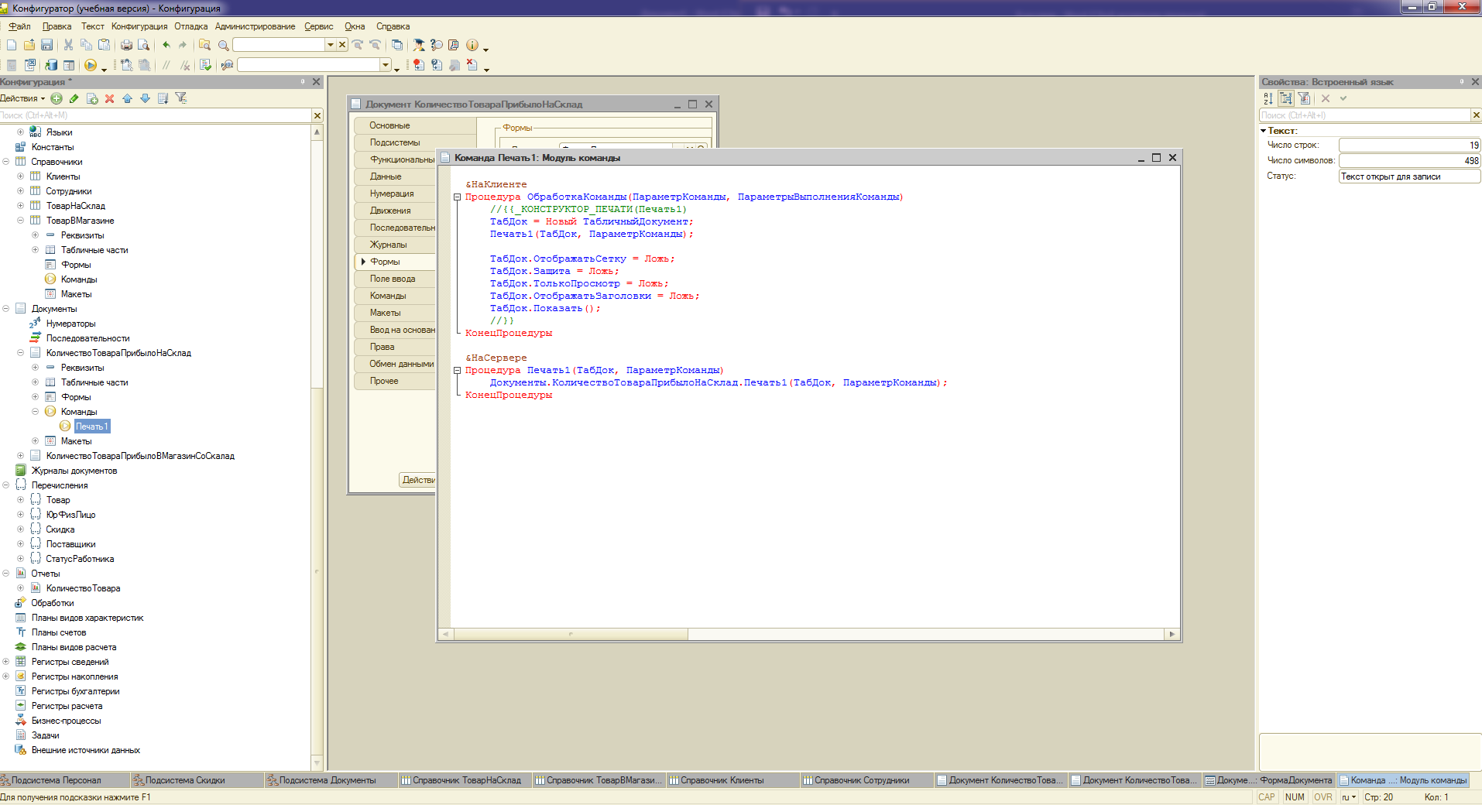Screen dimensions: 1482x805
Task: Toggle properties by category view
Action: pos(1286,98)
